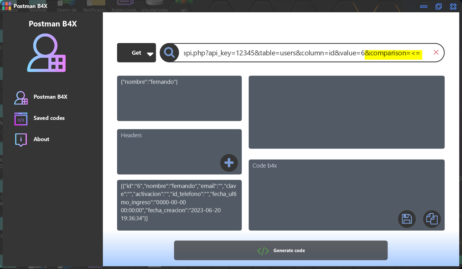Open the About page in the sidebar
The width and height of the screenshot is (462, 269).
coord(41,139)
